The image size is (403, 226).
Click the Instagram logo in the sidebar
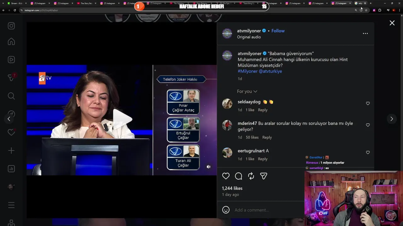pyautogui.click(x=11, y=26)
